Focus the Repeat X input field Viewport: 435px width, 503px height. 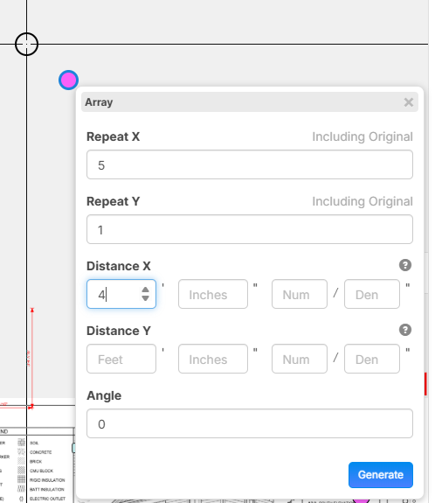(x=250, y=164)
